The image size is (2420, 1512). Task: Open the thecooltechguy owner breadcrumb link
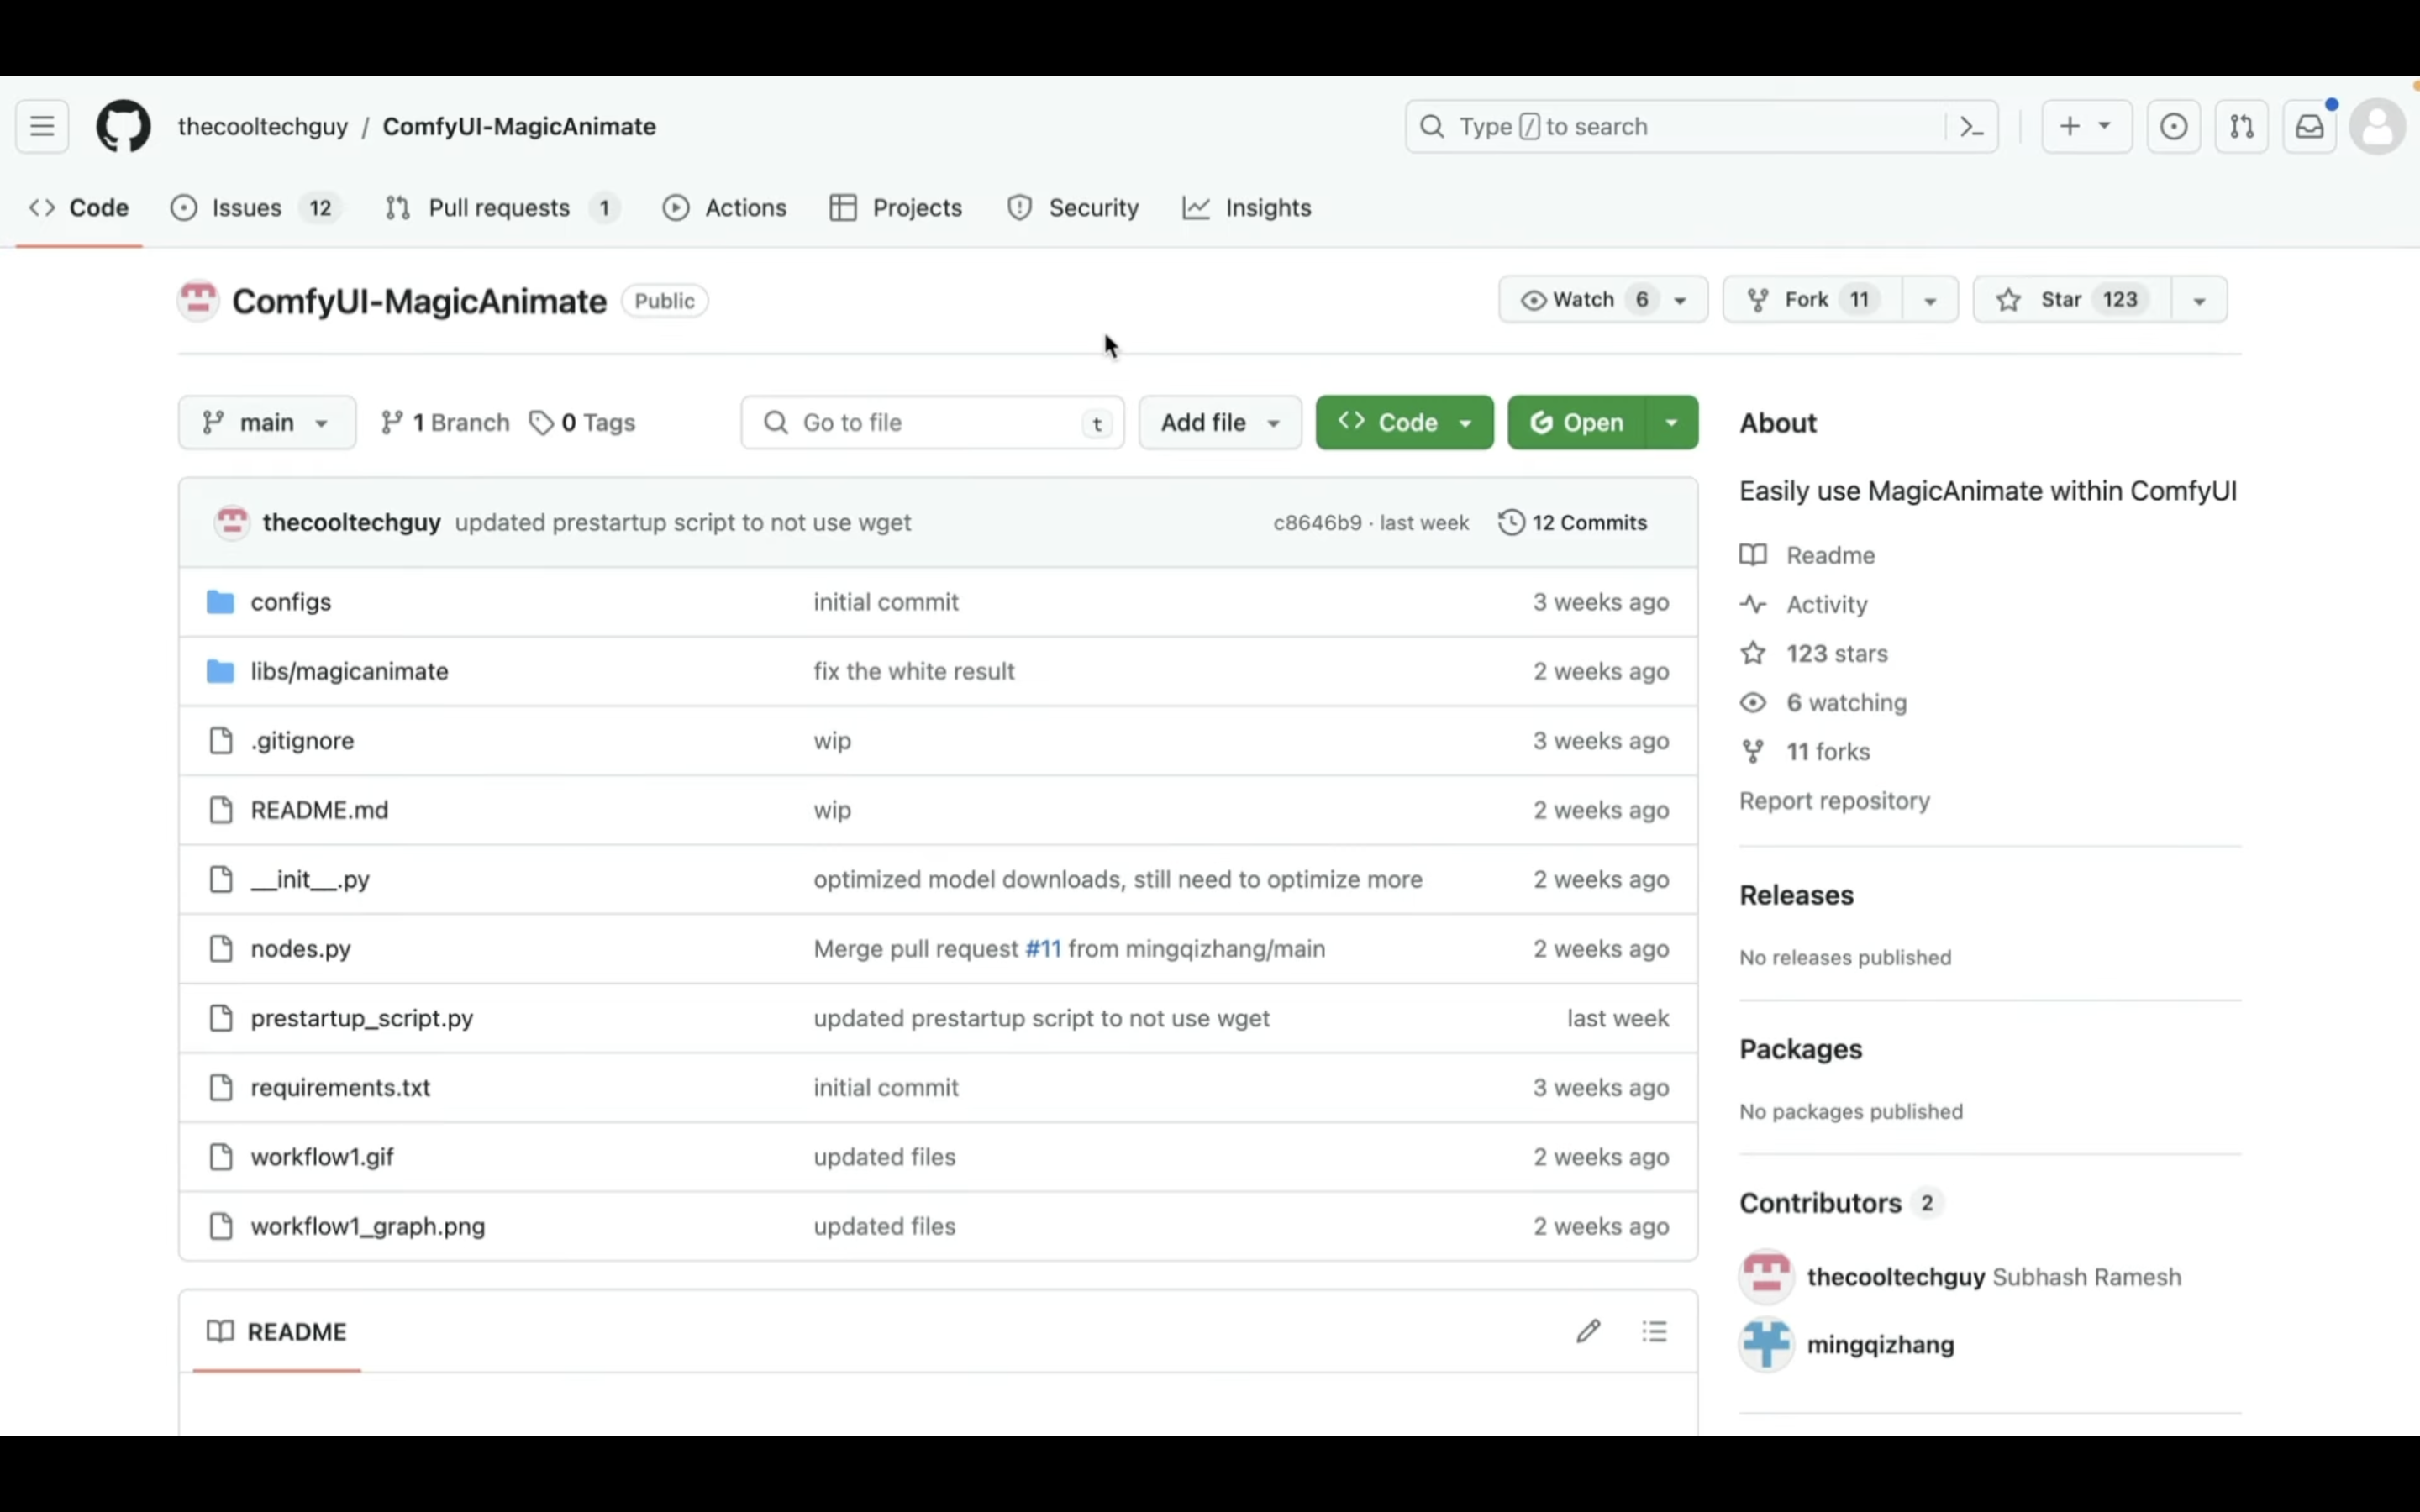point(263,126)
